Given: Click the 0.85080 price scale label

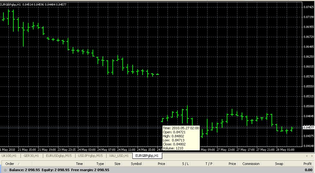Looking at the screenshot, I should [309, 106].
